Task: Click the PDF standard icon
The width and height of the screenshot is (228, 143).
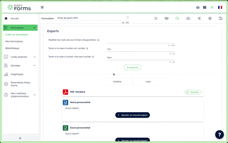Action: click(66, 92)
